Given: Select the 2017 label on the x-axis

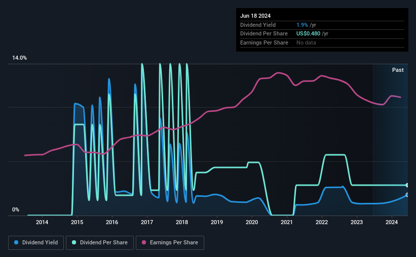Looking at the screenshot, I should [x=147, y=222].
